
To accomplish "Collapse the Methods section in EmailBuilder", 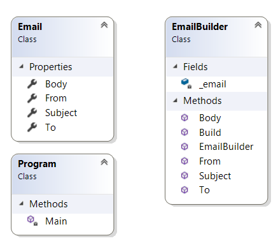I will pos(175,101).
